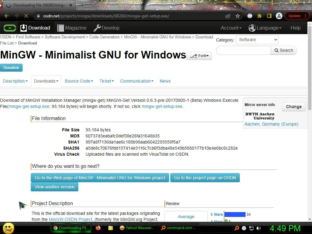This screenshot has width=312, height=234.
Task: Expand the Description tab menu
Action: click(15, 81)
